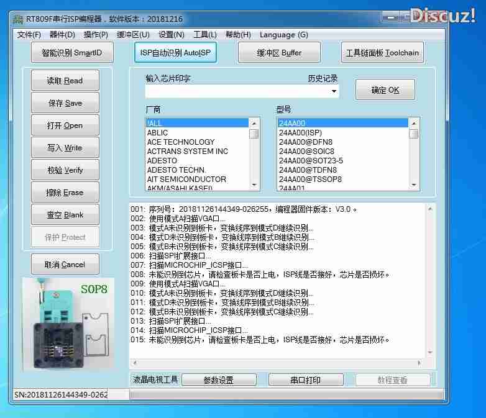The height and width of the screenshot is (418, 486).
Task: Click log panel scroll-down arrow
Action: click(x=430, y=352)
